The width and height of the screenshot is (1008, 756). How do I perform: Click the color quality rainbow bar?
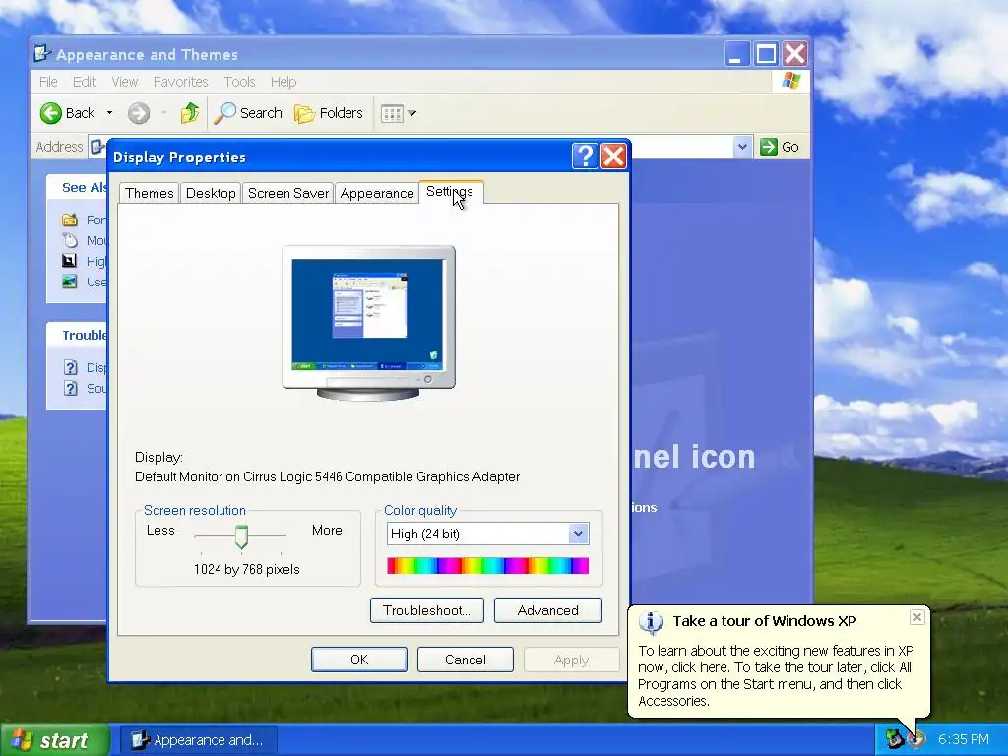click(488, 566)
